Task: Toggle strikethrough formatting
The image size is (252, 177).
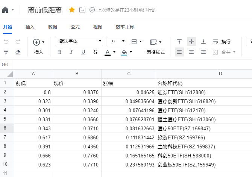Action: tap(96, 52)
